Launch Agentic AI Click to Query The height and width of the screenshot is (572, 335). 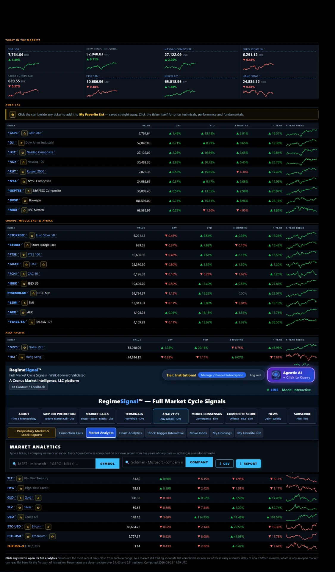pyautogui.click(x=291, y=375)
